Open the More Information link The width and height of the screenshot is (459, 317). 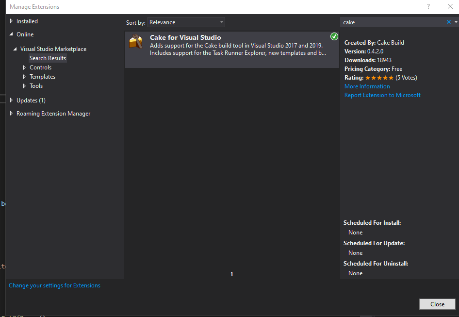(367, 86)
